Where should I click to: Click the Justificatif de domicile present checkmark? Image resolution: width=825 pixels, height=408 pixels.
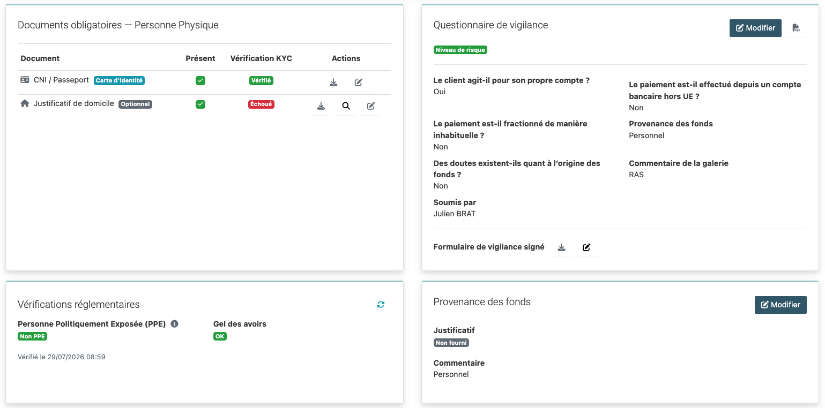[200, 104]
